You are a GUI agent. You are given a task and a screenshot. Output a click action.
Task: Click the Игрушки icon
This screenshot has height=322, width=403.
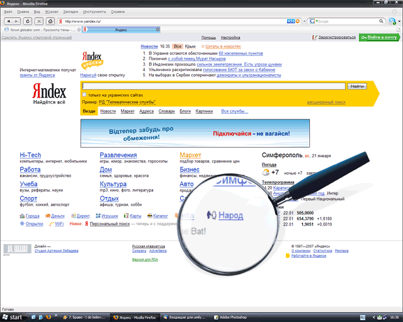[x=98, y=216]
